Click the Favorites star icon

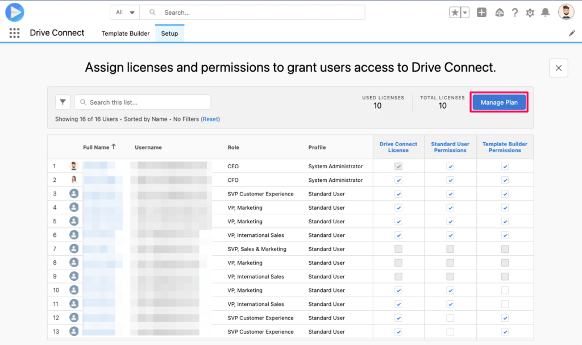(455, 13)
